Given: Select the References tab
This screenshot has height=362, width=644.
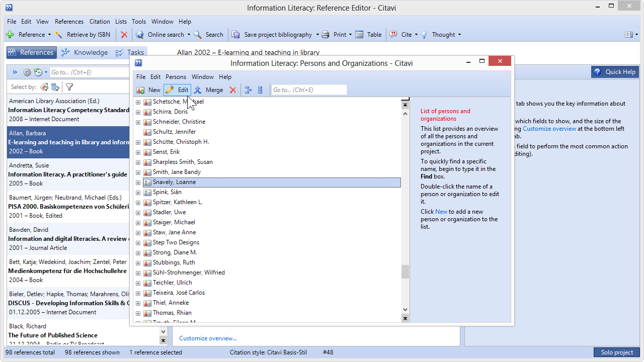Looking at the screenshot, I should coord(31,52).
